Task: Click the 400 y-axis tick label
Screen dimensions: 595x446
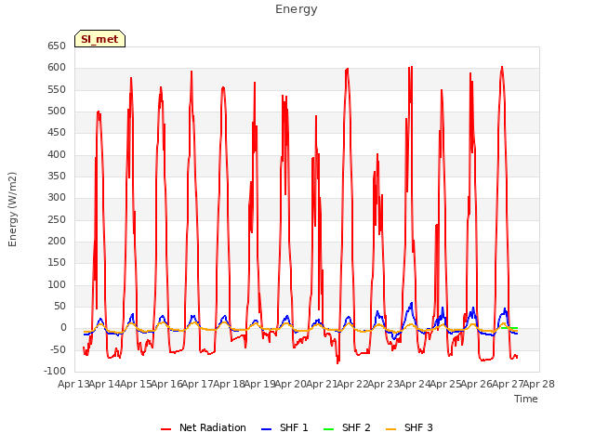Action: pyautogui.click(x=57, y=155)
